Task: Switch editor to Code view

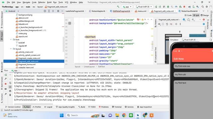Action: (x=188, y=15)
